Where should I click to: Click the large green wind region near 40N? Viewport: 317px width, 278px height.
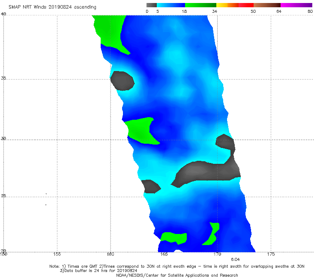point(111,33)
